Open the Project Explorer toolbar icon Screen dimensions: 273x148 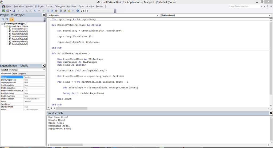tap(61, 11)
